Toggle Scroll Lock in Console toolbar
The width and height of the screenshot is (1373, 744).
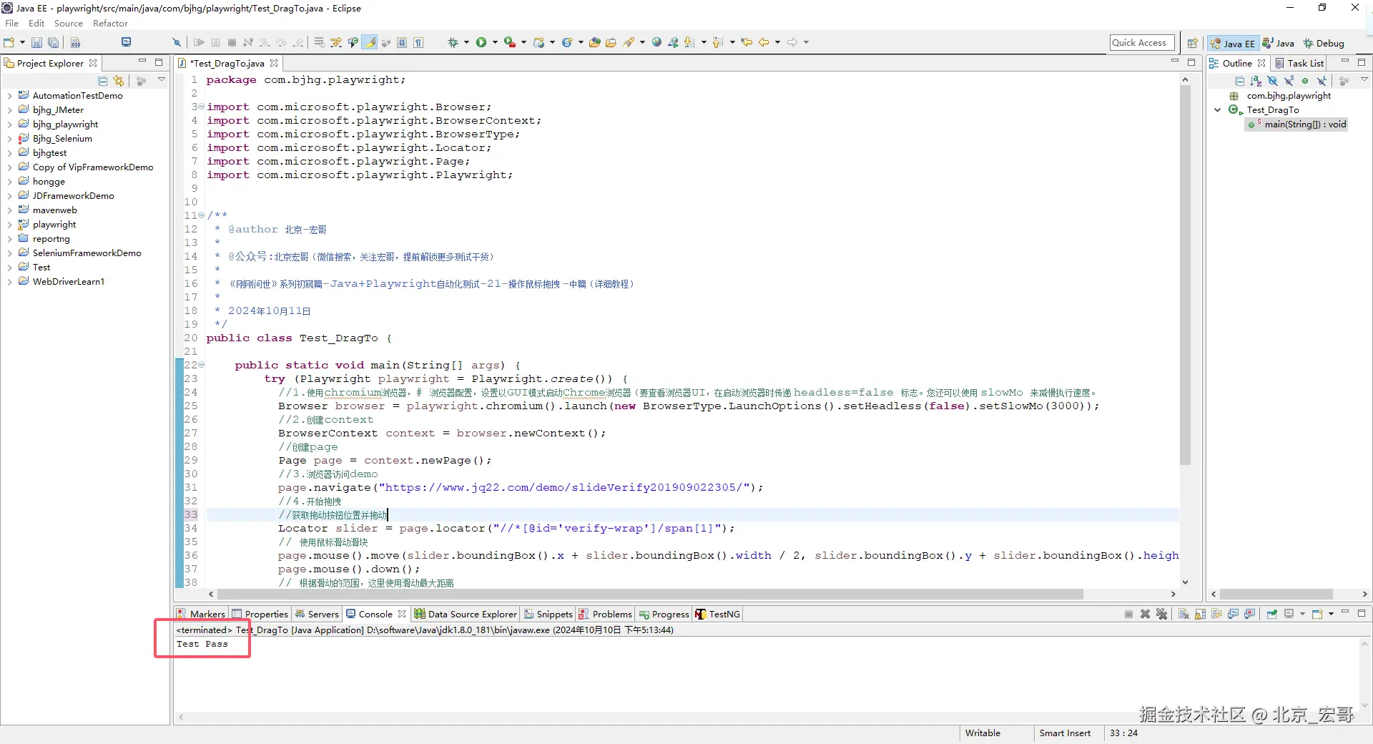(1200, 614)
